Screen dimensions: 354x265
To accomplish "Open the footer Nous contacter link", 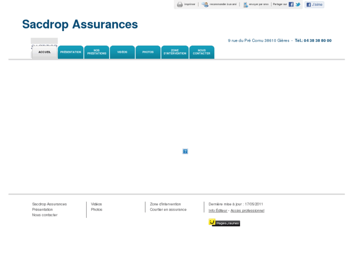I will click(x=45, y=215).
